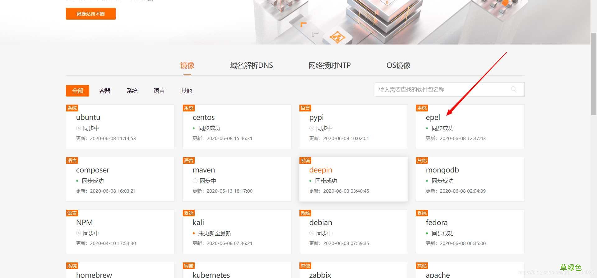Screen dimensions: 597x278
Task: Click the clock icon on pypi card
Action: coord(312,128)
